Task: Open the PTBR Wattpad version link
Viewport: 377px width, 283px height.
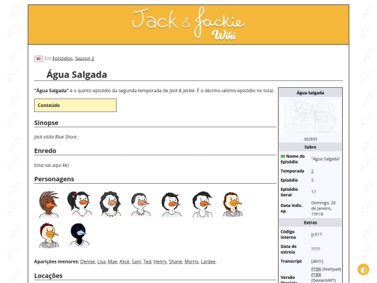Action: tap(316, 269)
